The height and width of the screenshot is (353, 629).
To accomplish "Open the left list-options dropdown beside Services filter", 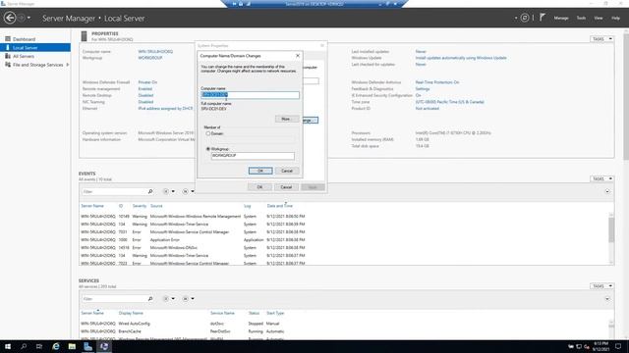I will 169,299.
